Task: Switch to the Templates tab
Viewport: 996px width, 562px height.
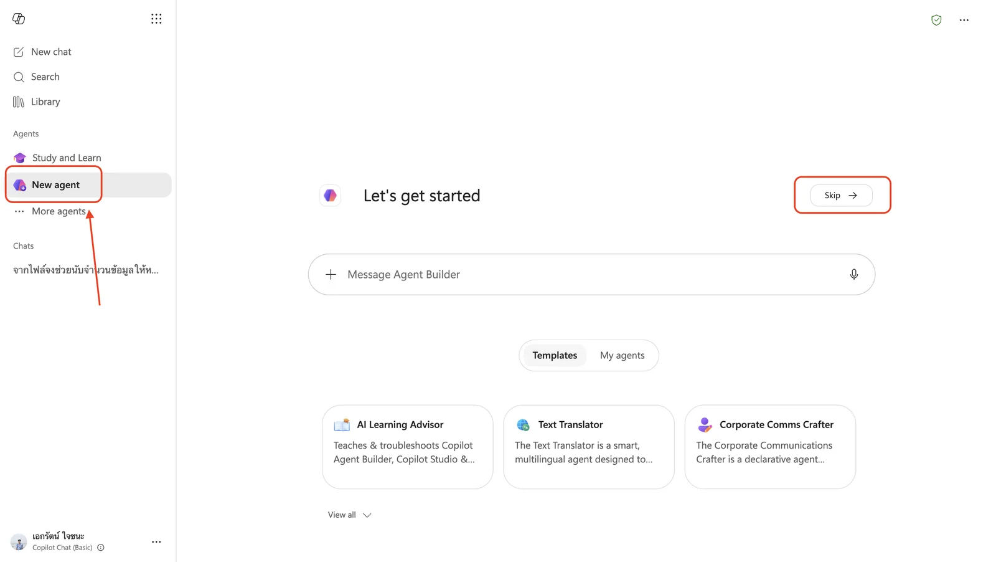Action: (x=555, y=355)
